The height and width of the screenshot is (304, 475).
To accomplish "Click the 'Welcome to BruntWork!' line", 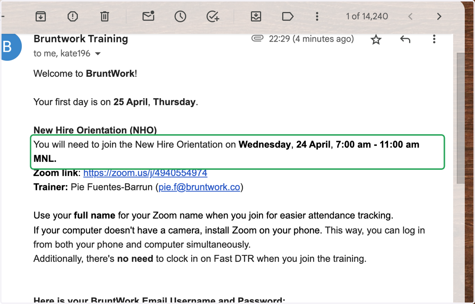I will (85, 73).
